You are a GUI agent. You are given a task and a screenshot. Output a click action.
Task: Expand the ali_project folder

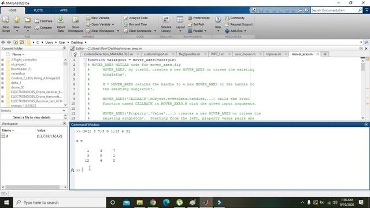pos(2,64)
